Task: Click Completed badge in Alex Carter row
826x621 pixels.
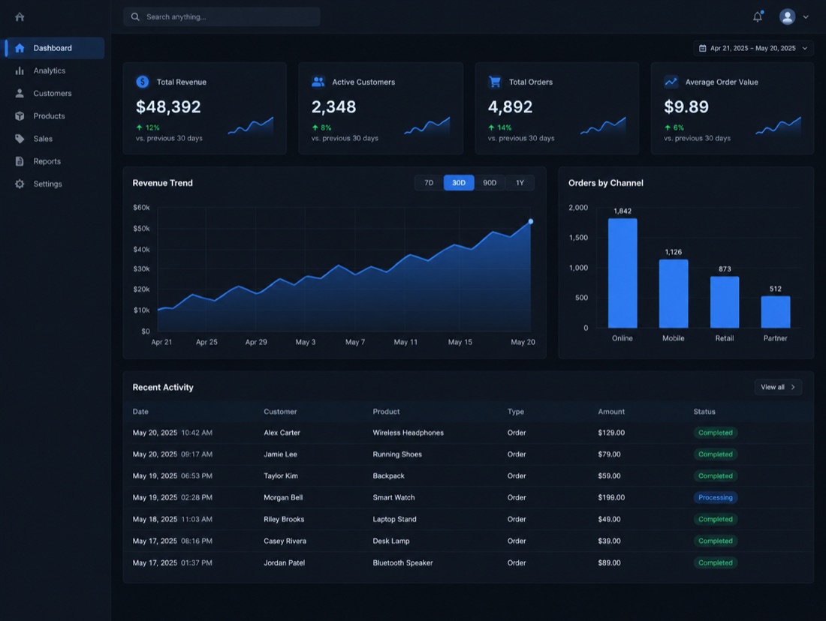Action: 716,433
